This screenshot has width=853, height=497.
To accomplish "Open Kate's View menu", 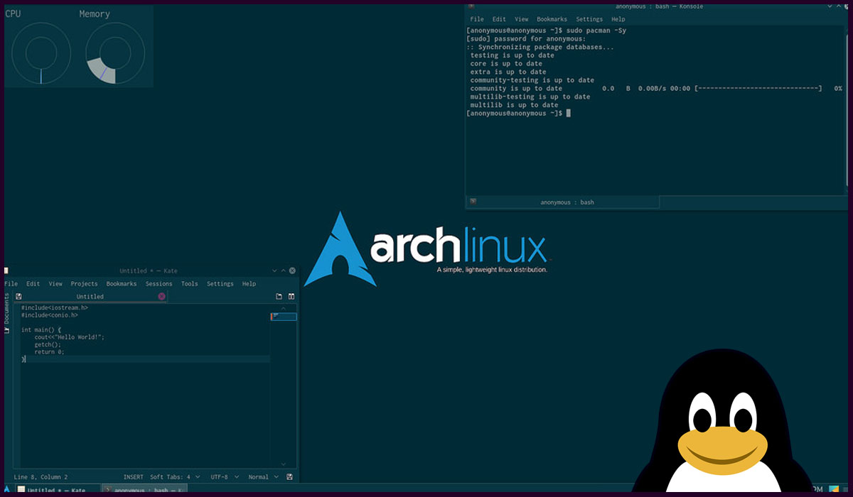I will [x=55, y=283].
